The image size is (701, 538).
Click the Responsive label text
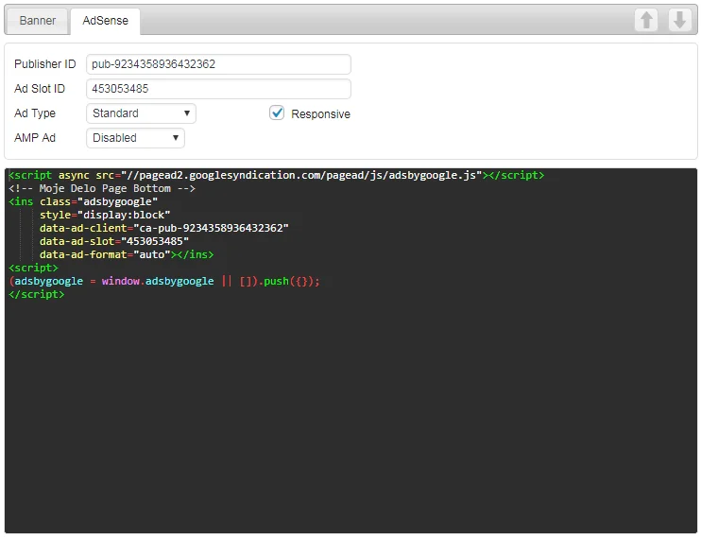(320, 114)
